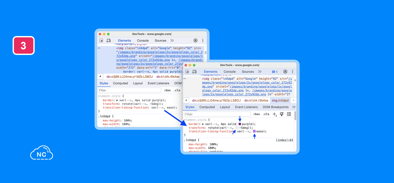This screenshot has height=183, width=394.
Task: Click max-height: 100% declaration in front window
Action: point(203,144)
